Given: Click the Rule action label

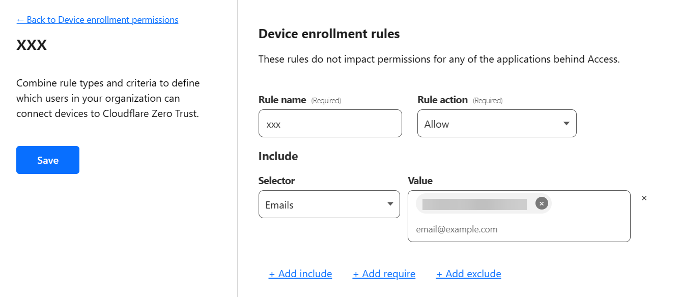Looking at the screenshot, I should tap(442, 100).
